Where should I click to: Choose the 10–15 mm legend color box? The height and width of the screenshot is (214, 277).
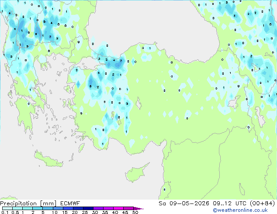(58, 208)
